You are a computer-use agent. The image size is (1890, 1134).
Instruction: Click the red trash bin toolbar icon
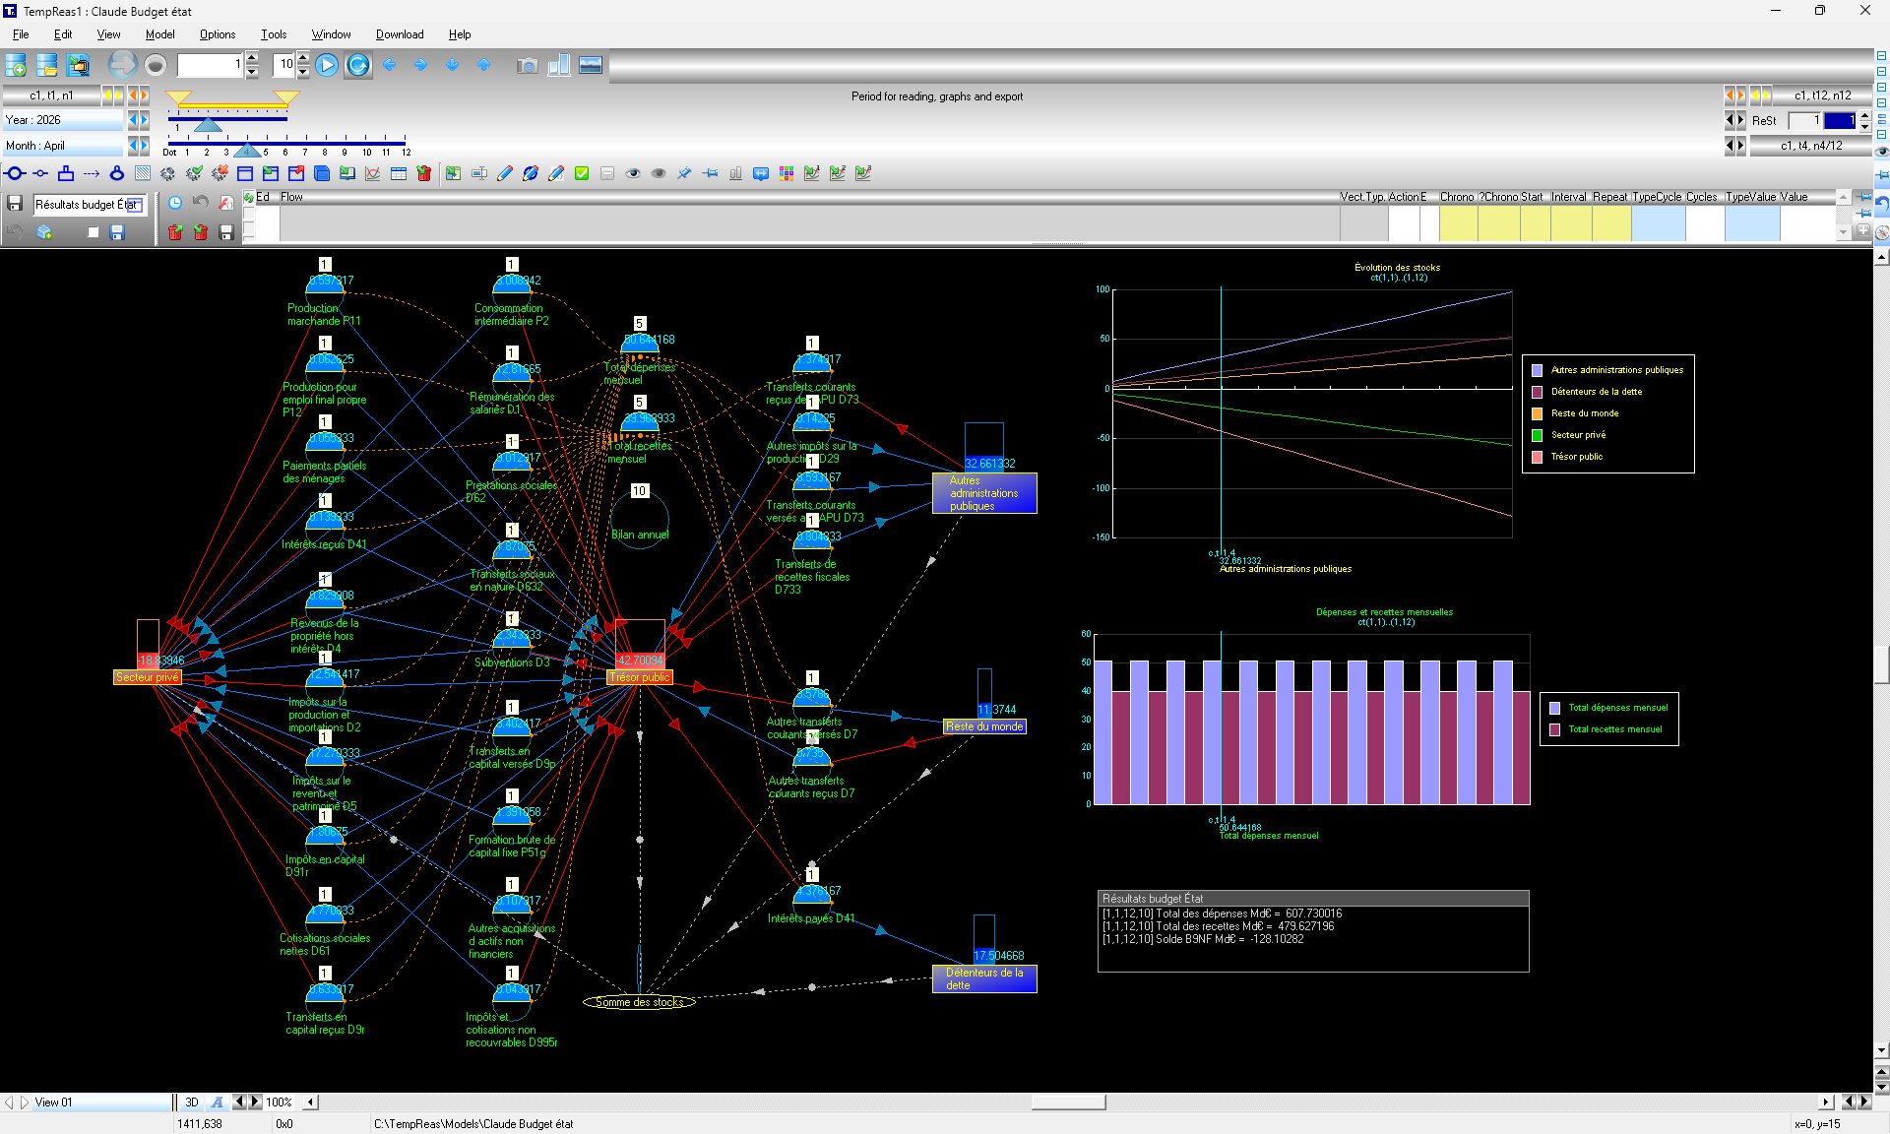424,173
